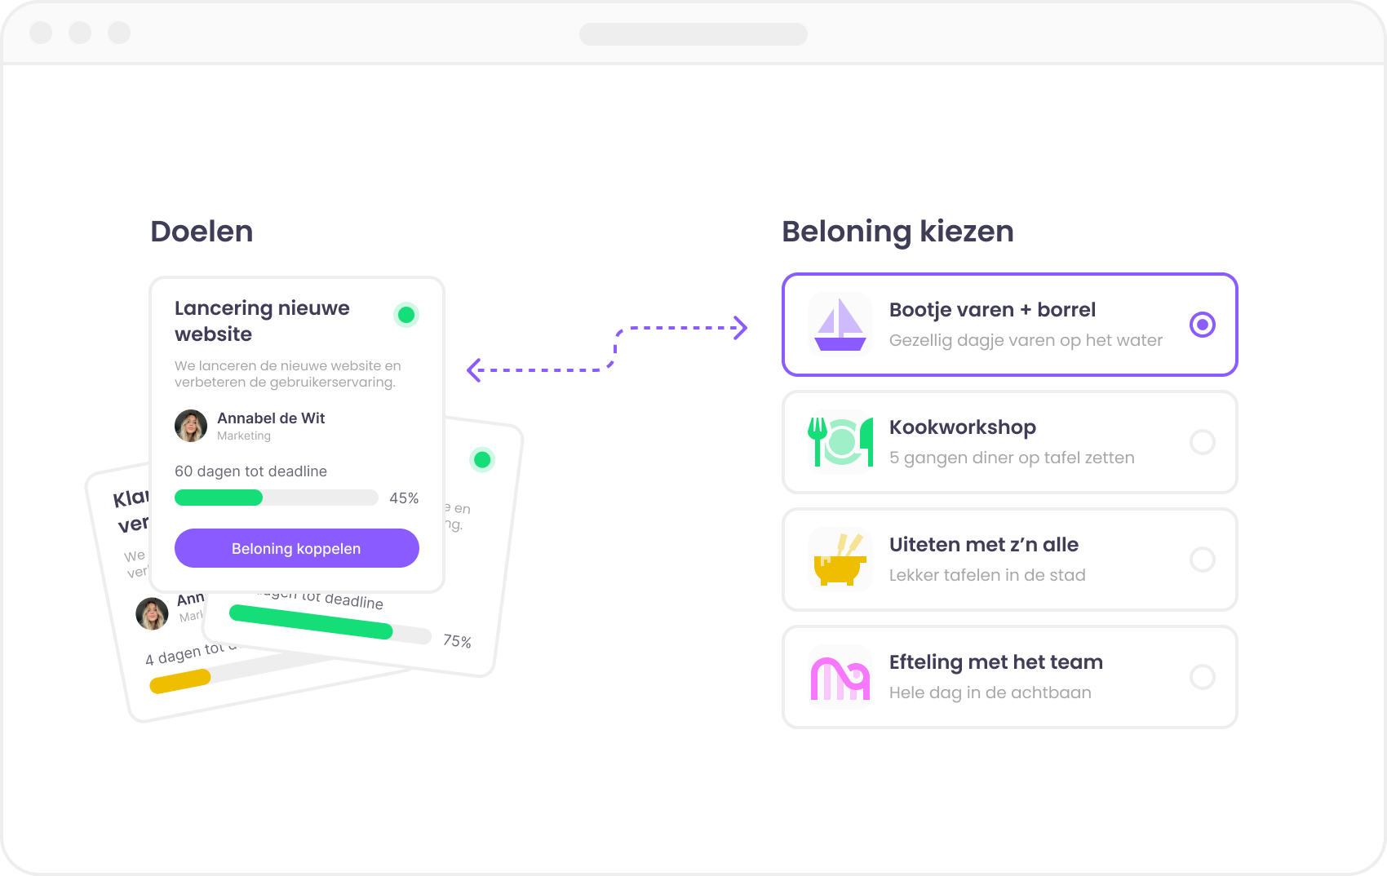This screenshot has height=876, width=1387.
Task: Click the Lancering nieuwe website title
Action: coord(262,321)
